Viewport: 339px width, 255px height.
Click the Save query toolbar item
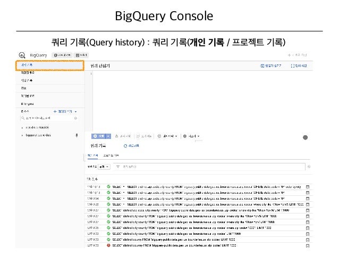pos(123,136)
